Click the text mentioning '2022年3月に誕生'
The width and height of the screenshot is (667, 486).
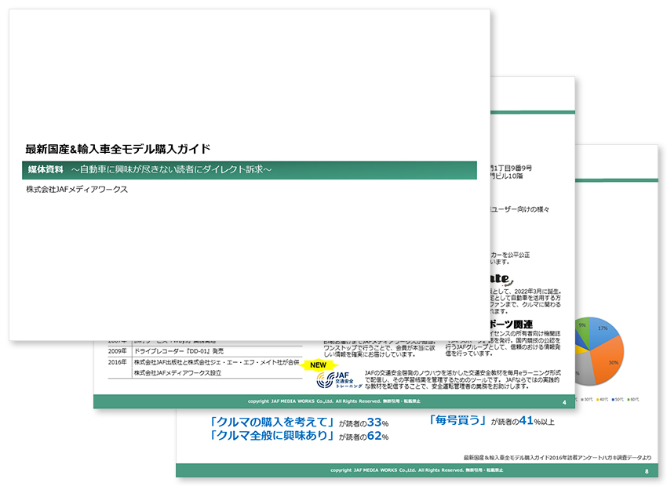(526, 292)
